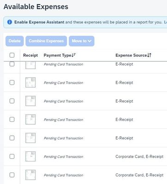Sort by Payment Type using sort icon

pos(74,55)
